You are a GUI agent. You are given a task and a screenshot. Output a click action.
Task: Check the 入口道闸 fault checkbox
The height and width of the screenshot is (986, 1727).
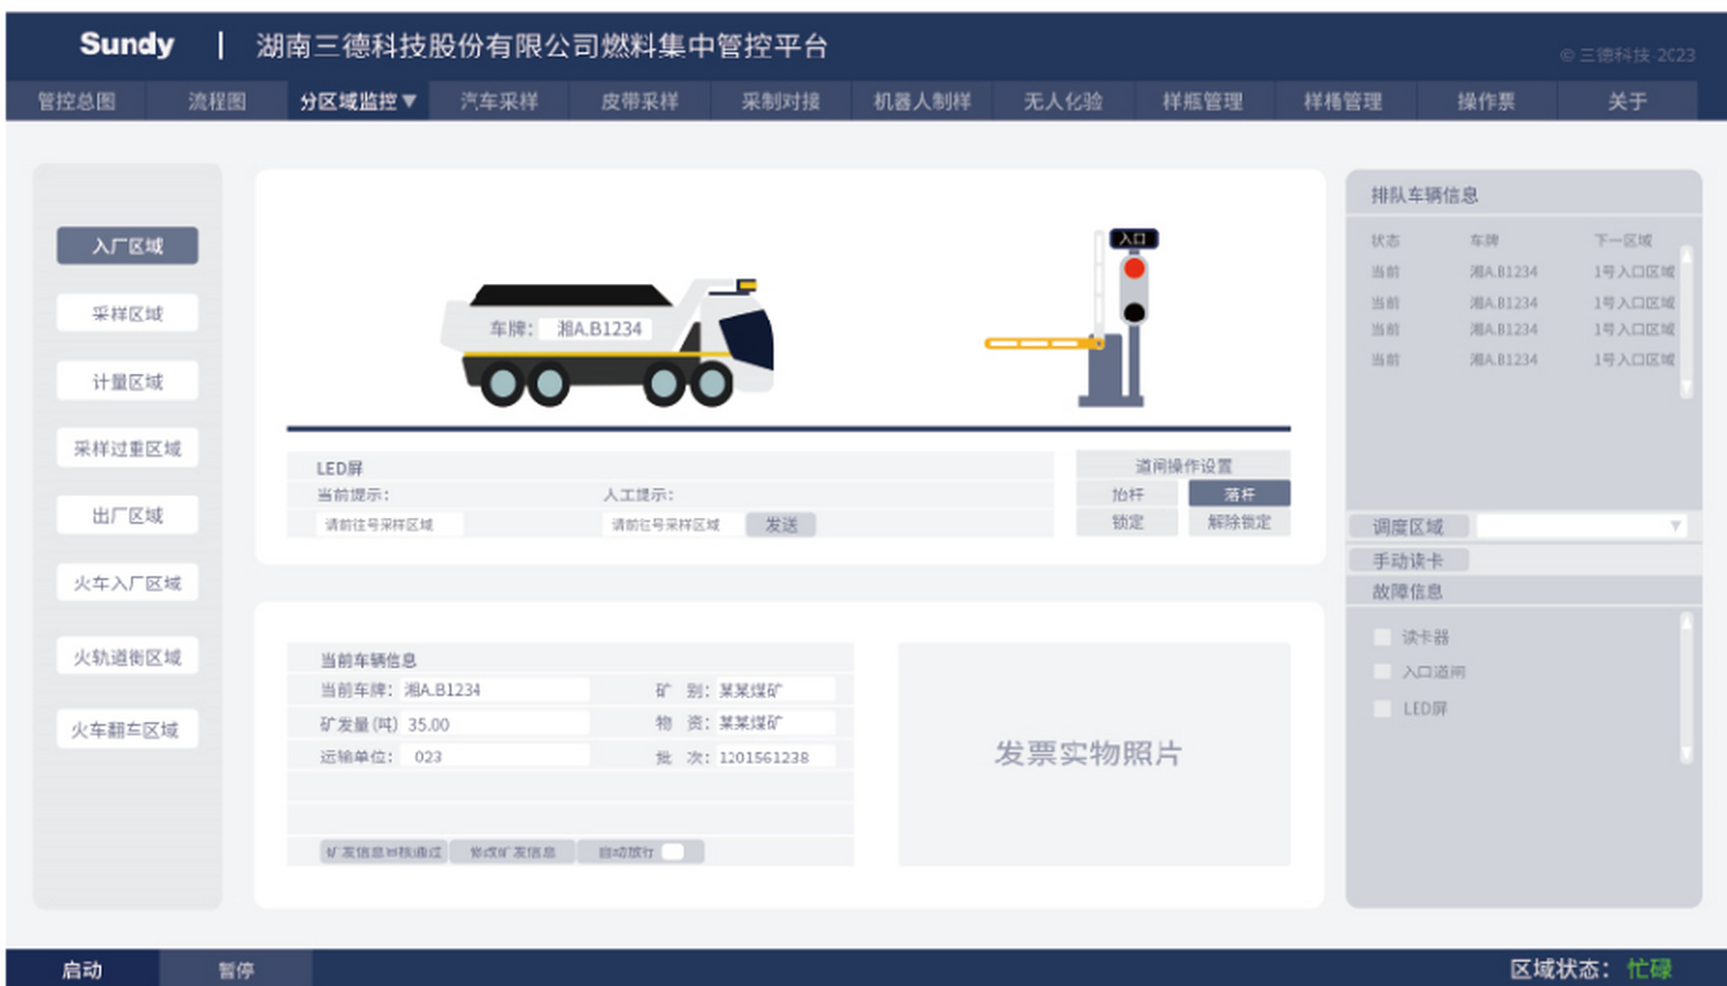point(1382,671)
